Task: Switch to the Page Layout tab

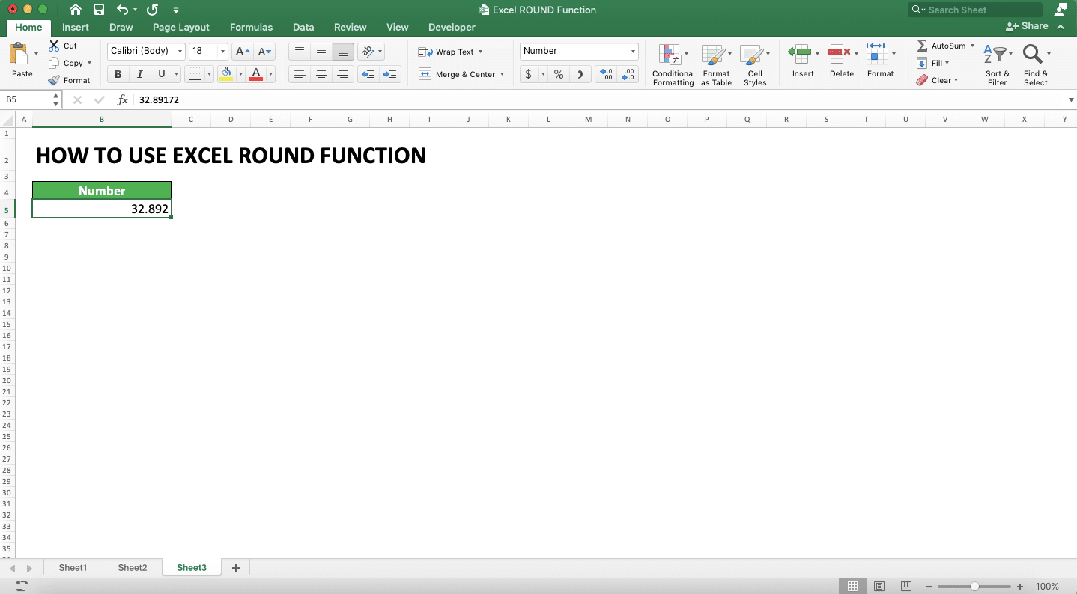Action: (x=181, y=27)
